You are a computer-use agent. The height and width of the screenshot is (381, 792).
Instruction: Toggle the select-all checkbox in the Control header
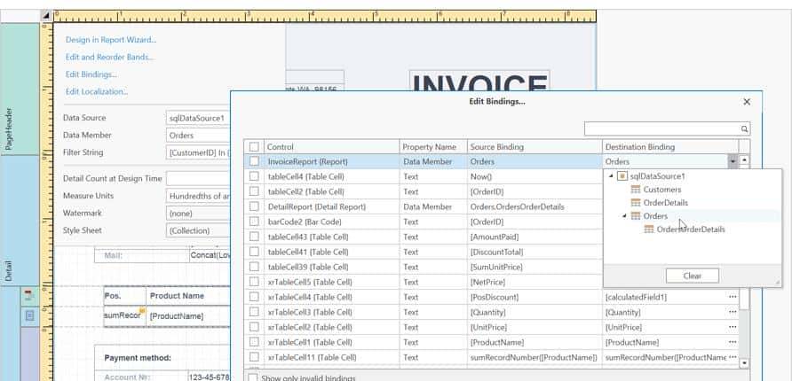point(255,147)
